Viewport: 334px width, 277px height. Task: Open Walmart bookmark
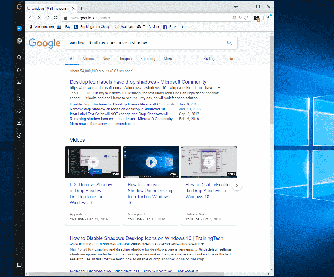124,27
